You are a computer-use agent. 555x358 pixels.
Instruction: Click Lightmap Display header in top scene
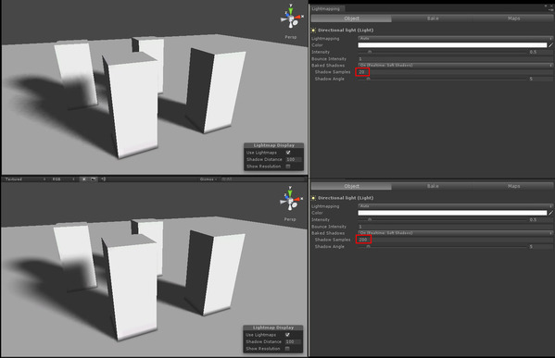point(273,145)
